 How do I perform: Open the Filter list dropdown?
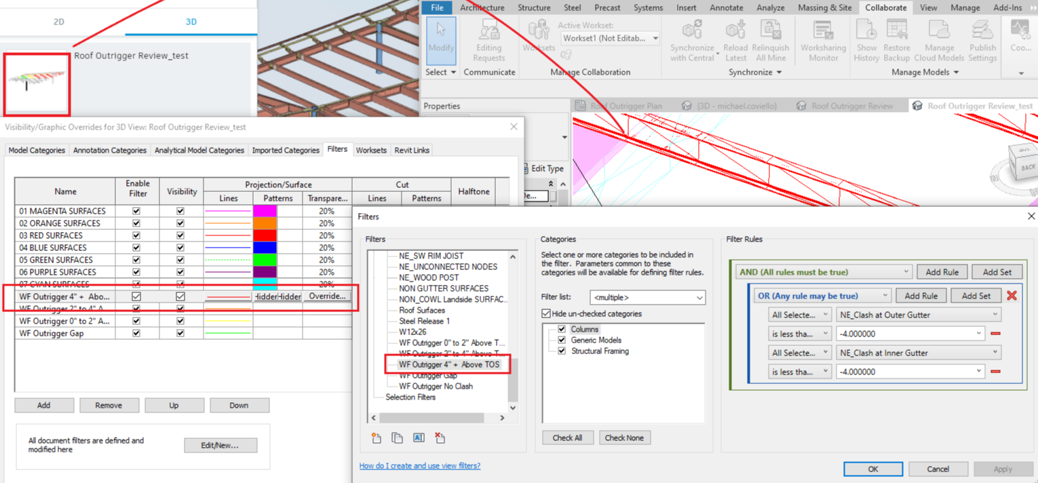[x=648, y=297]
